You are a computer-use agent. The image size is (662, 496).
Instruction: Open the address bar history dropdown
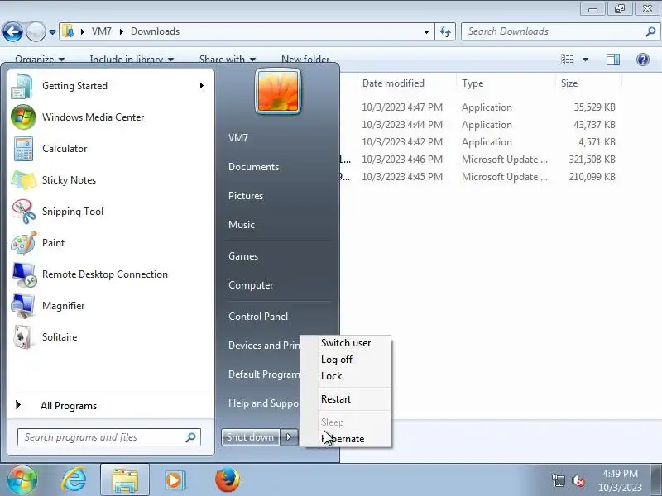pyautogui.click(x=426, y=31)
